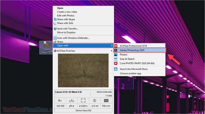Click the 1/1250 s shutter value
The height and width of the screenshot is (114, 205).
[83, 106]
